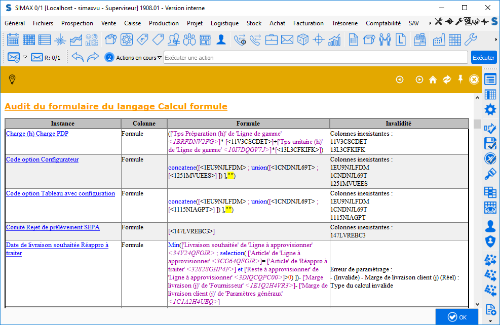
Task: Click the gear icon in right sidebar
Action: point(490,110)
